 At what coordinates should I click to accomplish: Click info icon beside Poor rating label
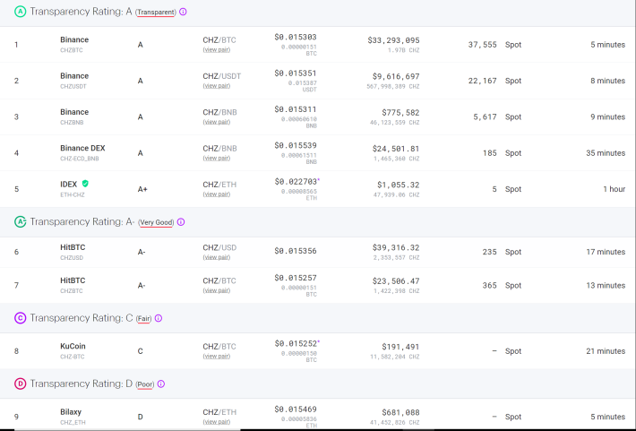click(x=161, y=384)
